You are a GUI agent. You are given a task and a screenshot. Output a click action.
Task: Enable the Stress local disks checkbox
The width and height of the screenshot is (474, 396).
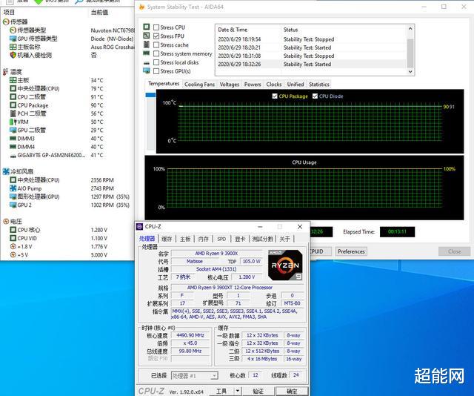click(x=156, y=62)
